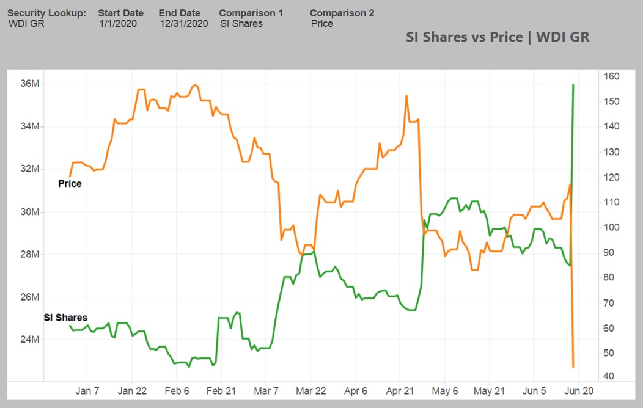Click the Security Lookup header label

46,13
